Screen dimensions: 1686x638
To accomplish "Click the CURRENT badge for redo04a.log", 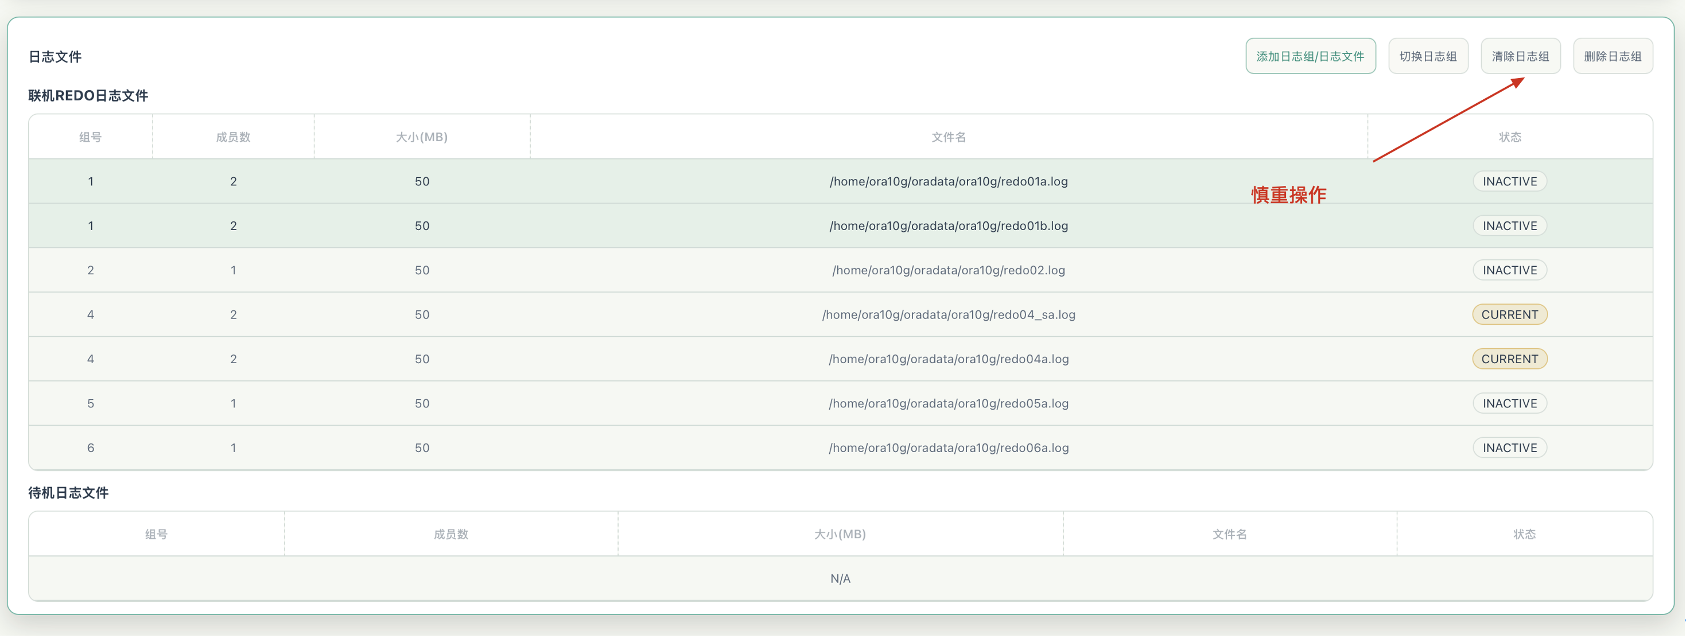I will click(1509, 359).
